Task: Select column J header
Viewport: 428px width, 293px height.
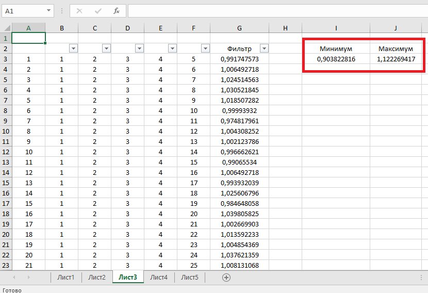Action: pos(396,28)
